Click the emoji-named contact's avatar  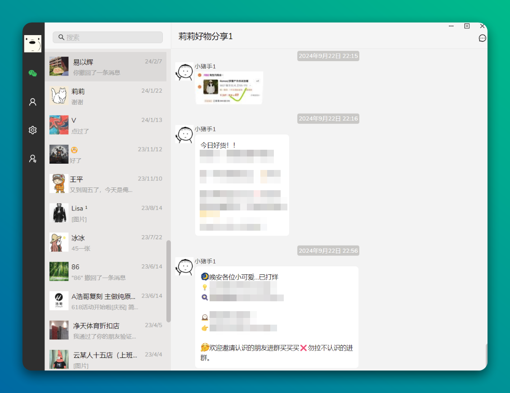pyautogui.click(x=59, y=154)
